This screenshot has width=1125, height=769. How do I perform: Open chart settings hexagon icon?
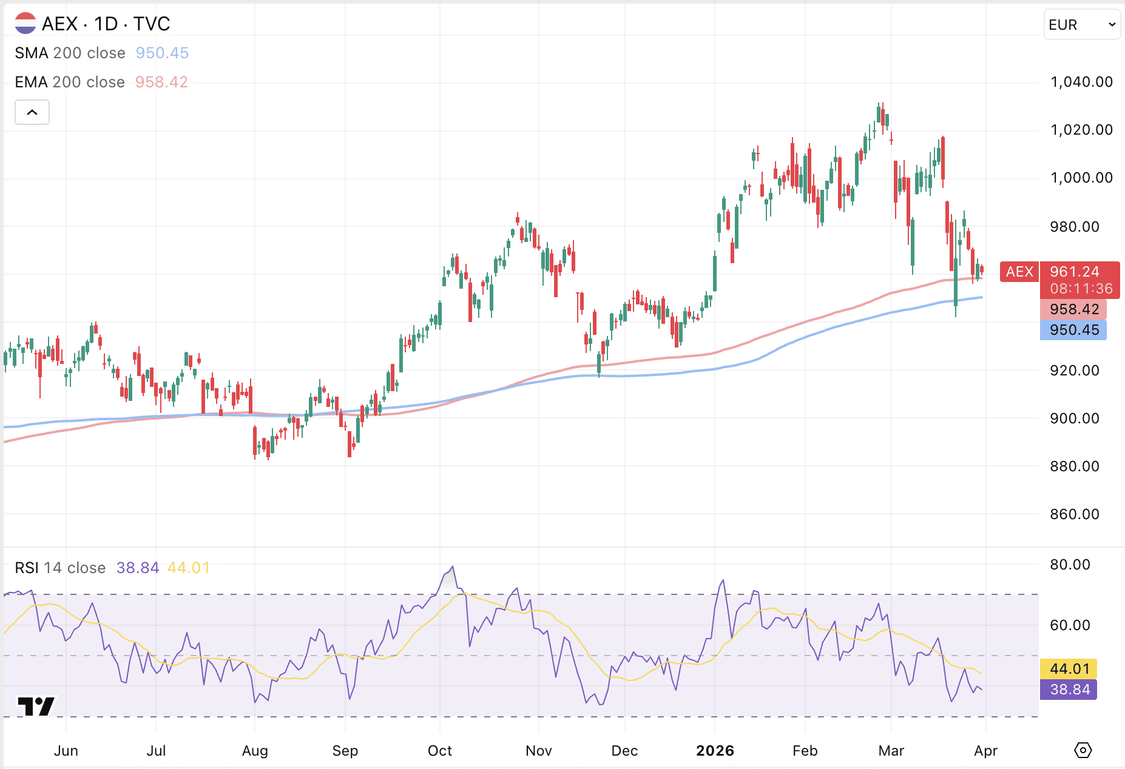(x=1083, y=750)
